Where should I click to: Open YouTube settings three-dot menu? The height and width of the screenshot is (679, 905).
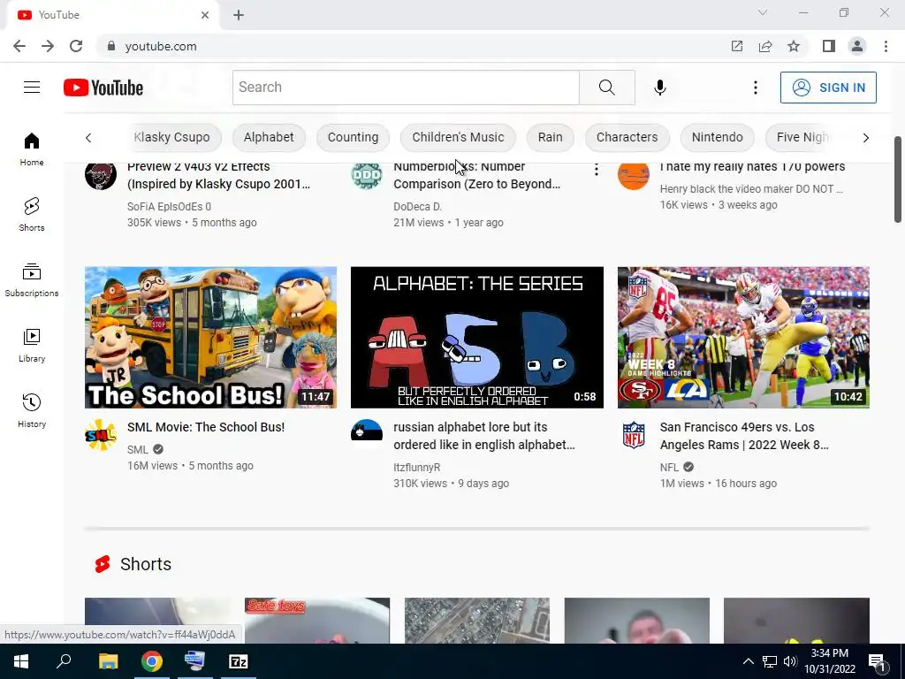click(755, 88)
